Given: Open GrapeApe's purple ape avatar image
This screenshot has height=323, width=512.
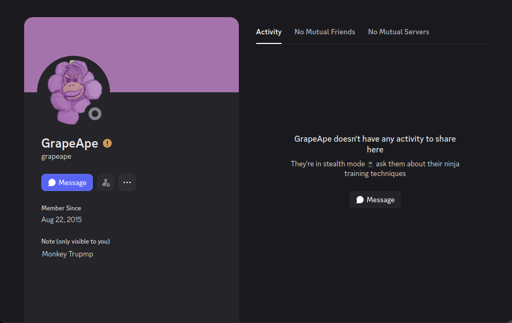Looking at the screenshot, I should pyautogui.click(x=74, y=92).
